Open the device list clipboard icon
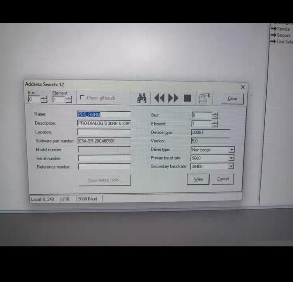 coord(204,98)
